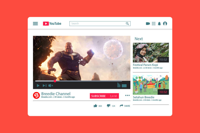Click the dislike count 124
This screenshot has width=200, height=133.
[x=113, y=106]
